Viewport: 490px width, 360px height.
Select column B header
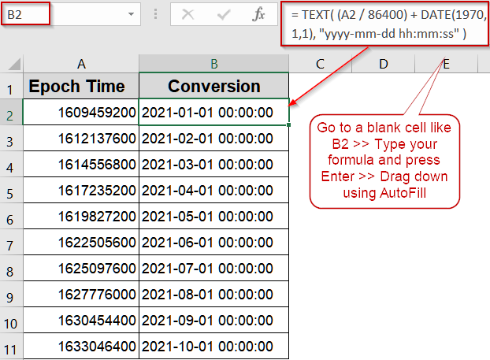tap(213, 63)
